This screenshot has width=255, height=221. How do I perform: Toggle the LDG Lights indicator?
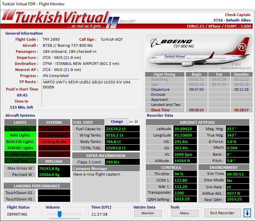pyautogui.click(x=20, y=128)
